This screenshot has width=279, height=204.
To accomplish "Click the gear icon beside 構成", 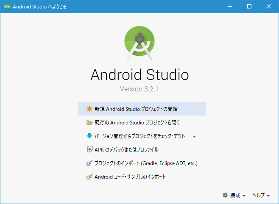I will click(225, 195).
